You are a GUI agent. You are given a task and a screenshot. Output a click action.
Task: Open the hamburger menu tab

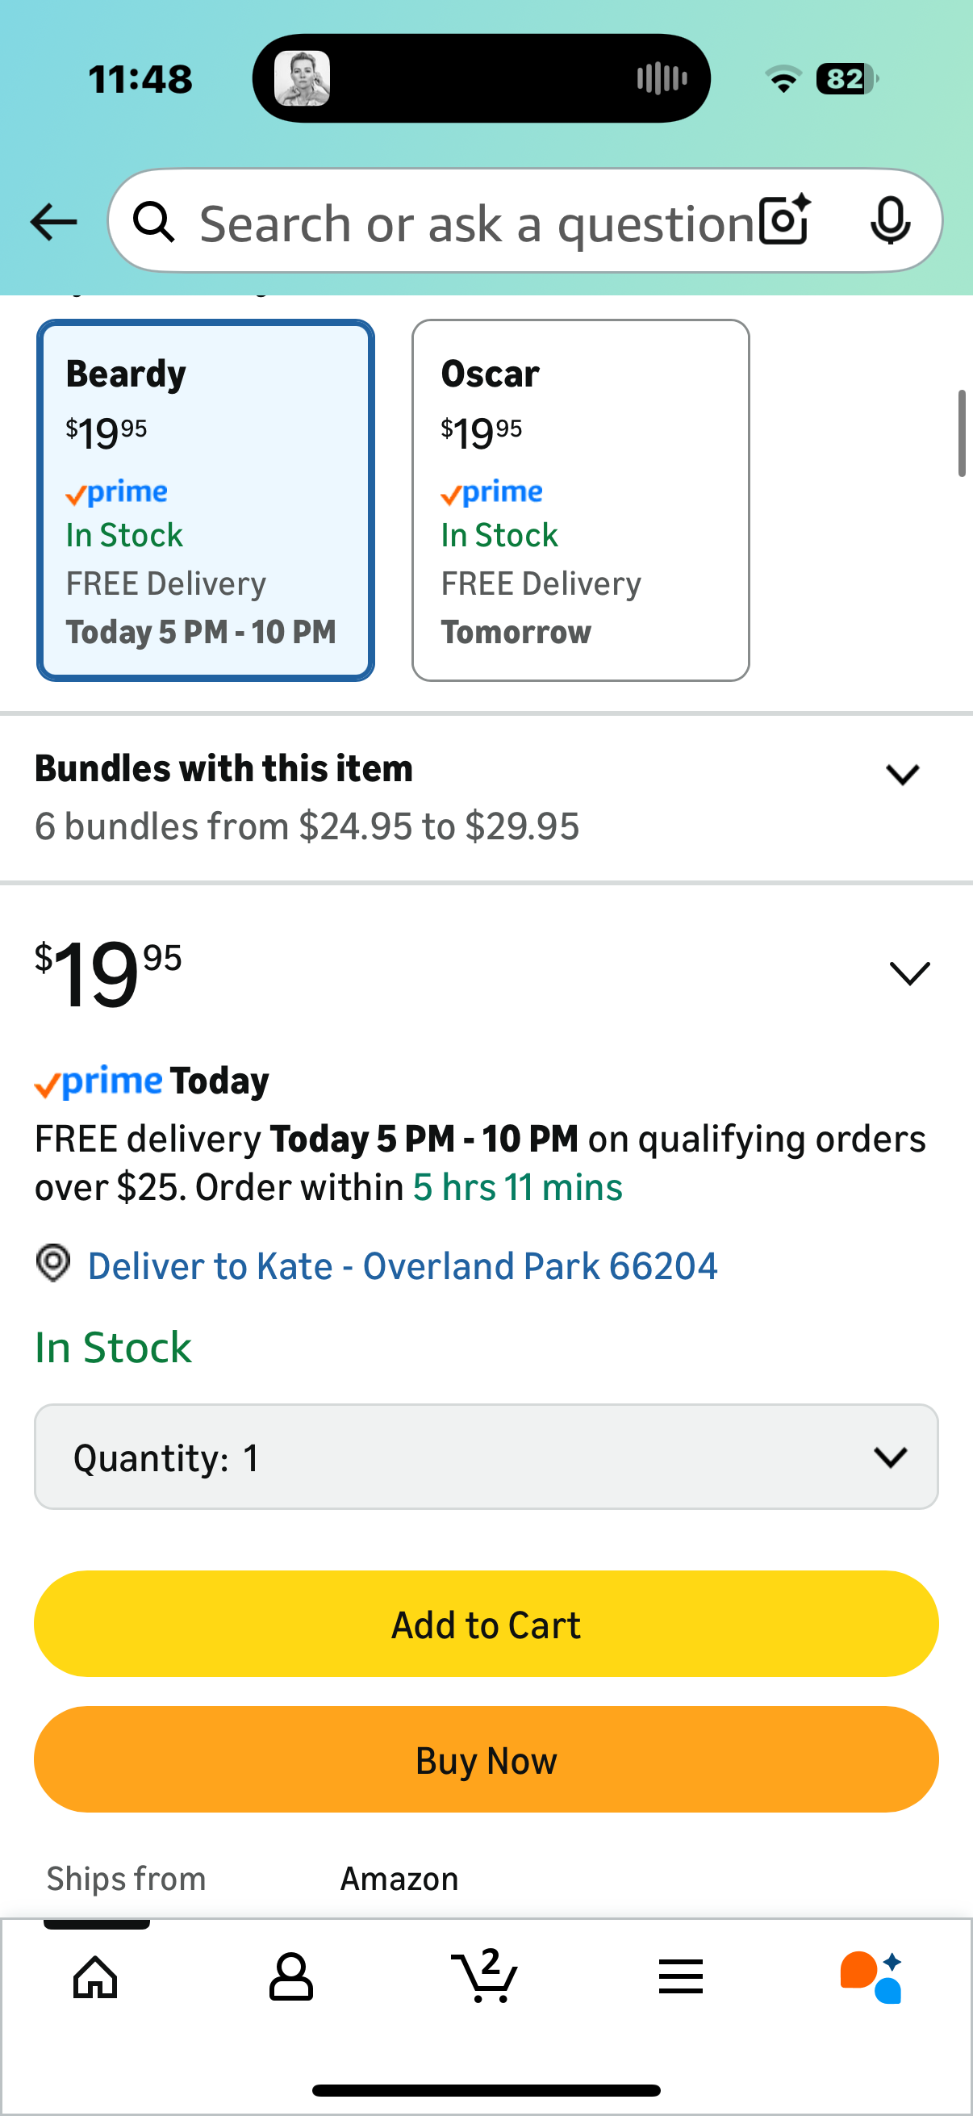coord(681,1976)
